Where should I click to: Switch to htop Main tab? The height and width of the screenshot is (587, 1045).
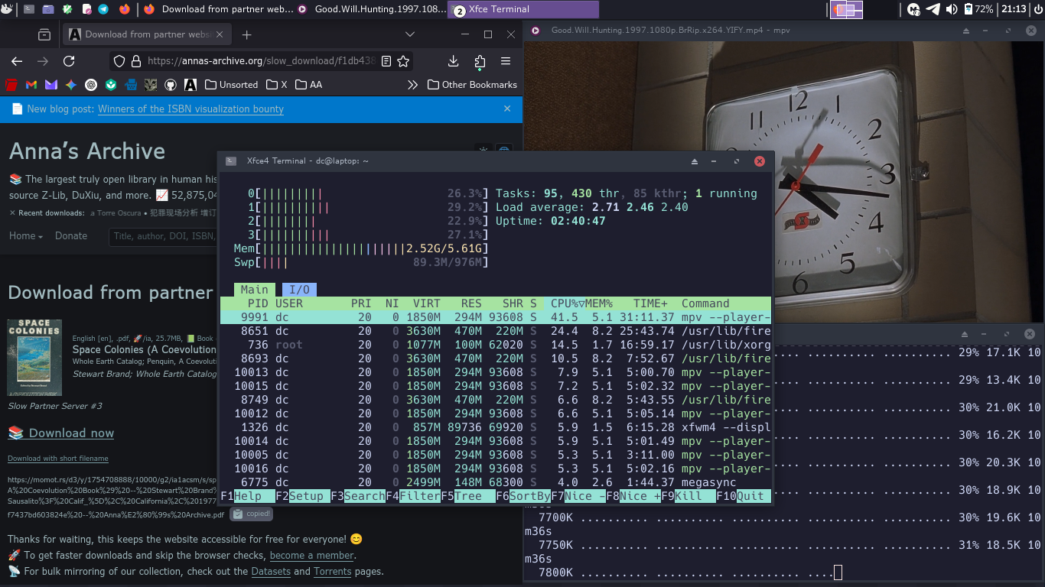pos(255,290)
